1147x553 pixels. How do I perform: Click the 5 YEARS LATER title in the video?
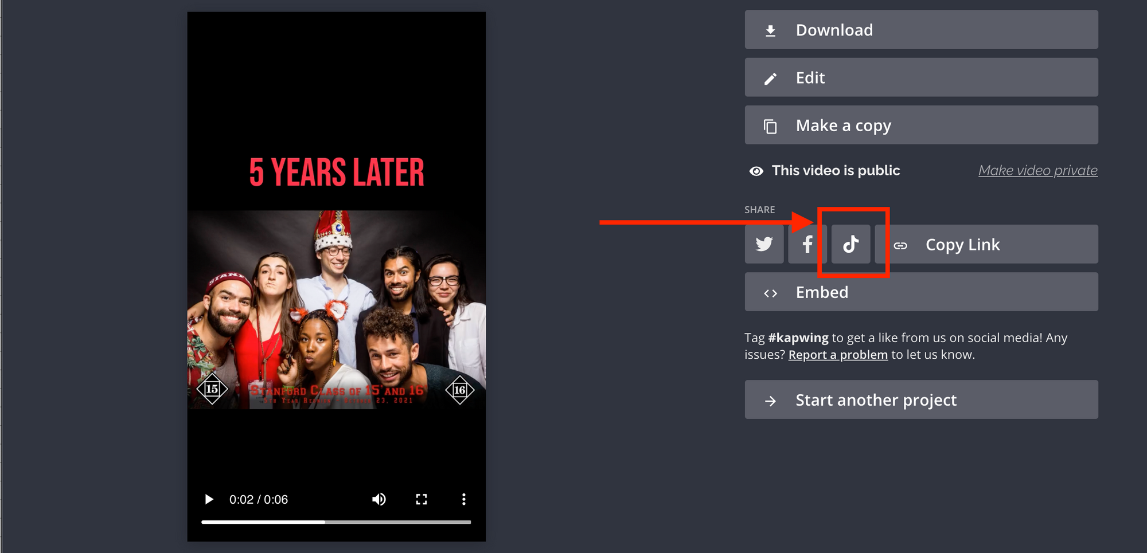(337, 172)
